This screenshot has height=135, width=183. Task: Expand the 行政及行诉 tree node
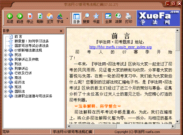pyautogui.click(x=5, y=73)
